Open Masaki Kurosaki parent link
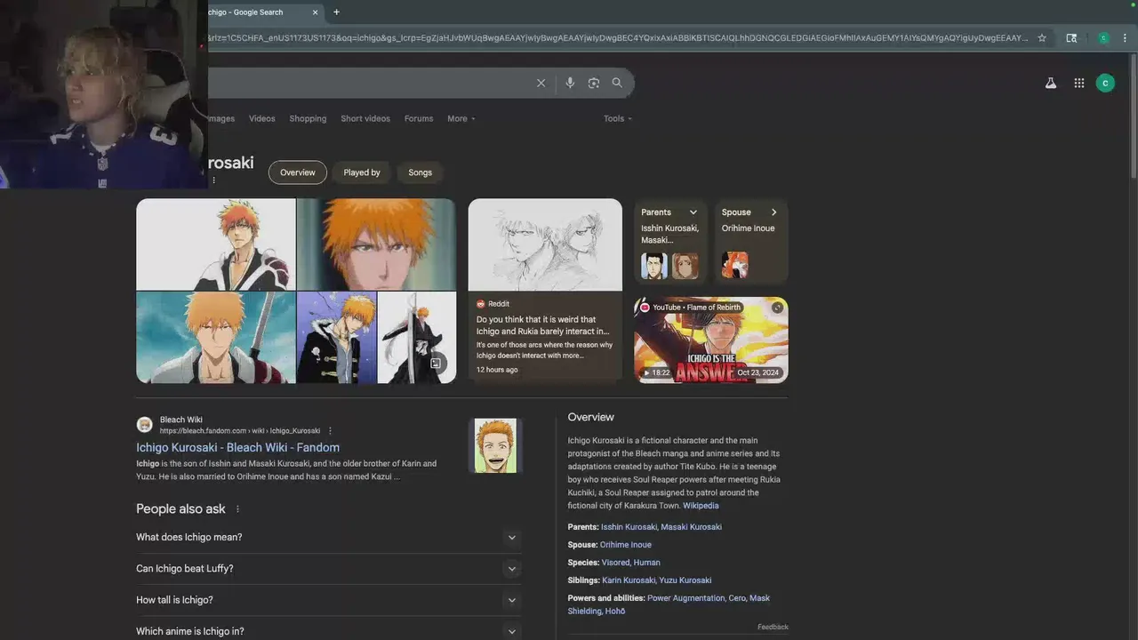The image size is (1138, 640). click(691, 527)
